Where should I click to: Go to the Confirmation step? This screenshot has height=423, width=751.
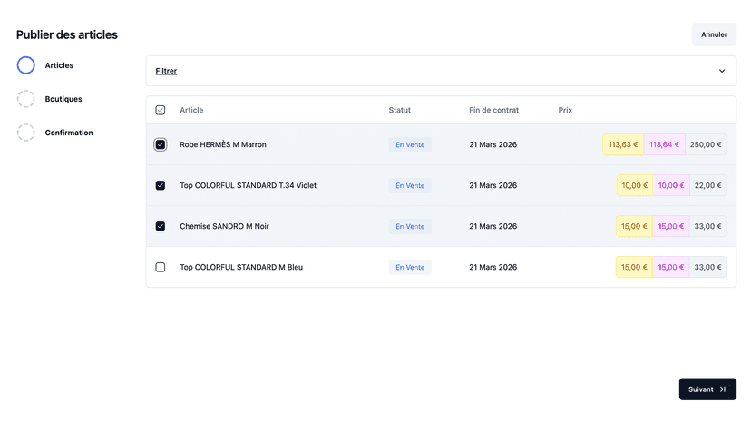(69, 133)
